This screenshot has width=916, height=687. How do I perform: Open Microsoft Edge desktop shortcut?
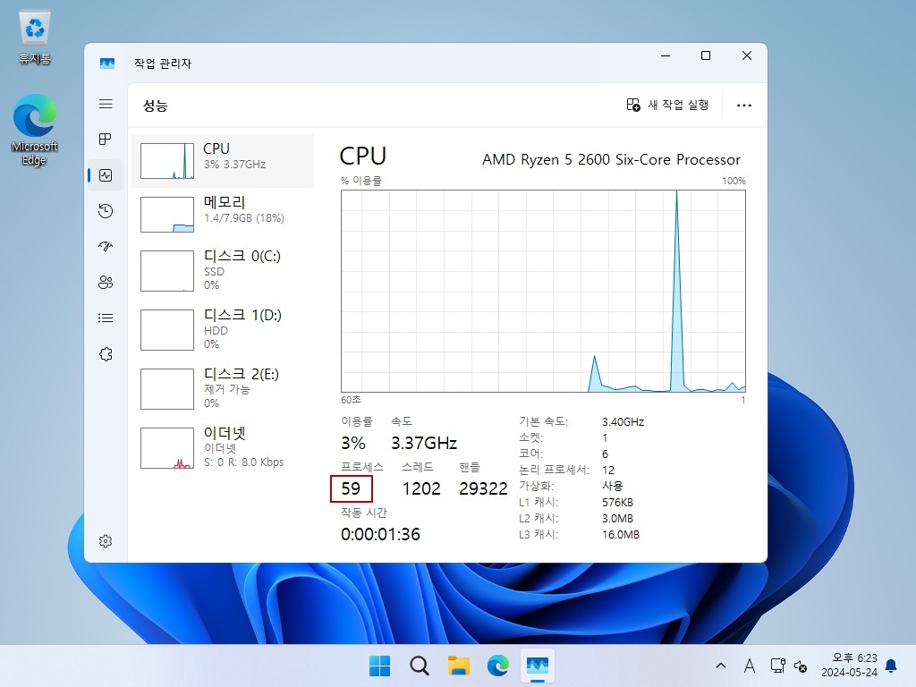tap(35, 130)
